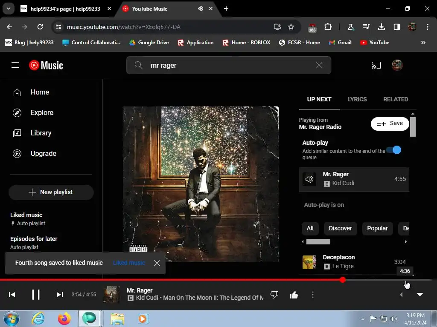Toggle the thumbs up like button
The image size is (437, 327).
tap(294, 295)
